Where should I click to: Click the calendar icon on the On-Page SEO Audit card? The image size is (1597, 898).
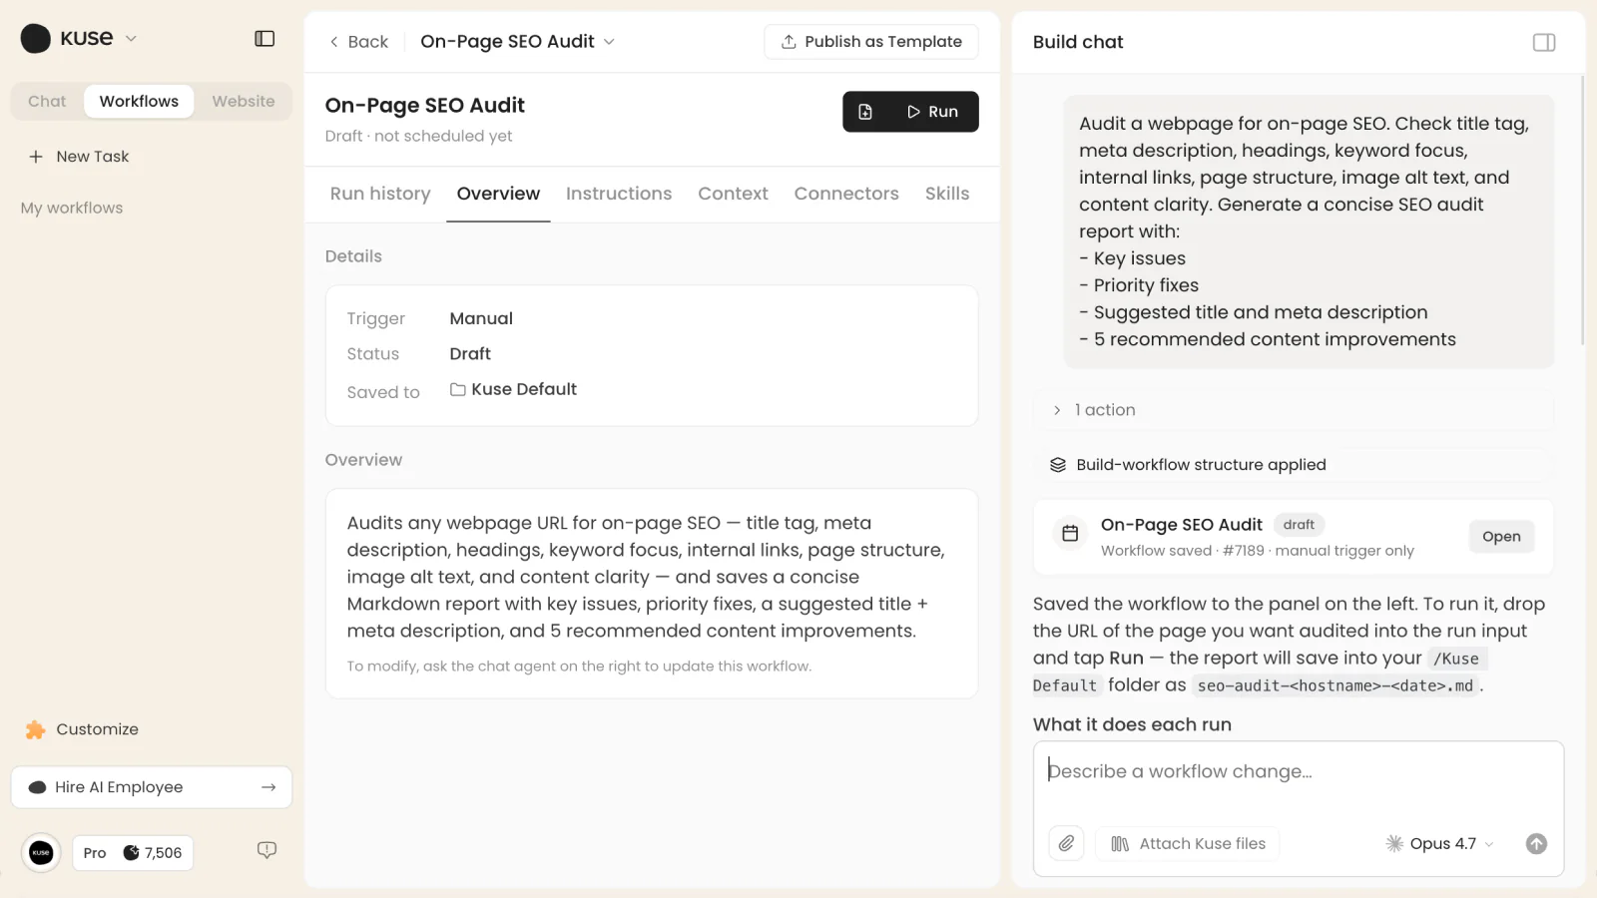(1070, 534)
